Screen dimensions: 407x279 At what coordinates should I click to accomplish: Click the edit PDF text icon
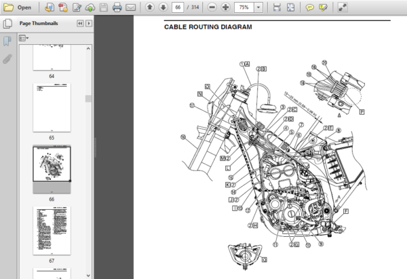point(77,7)
